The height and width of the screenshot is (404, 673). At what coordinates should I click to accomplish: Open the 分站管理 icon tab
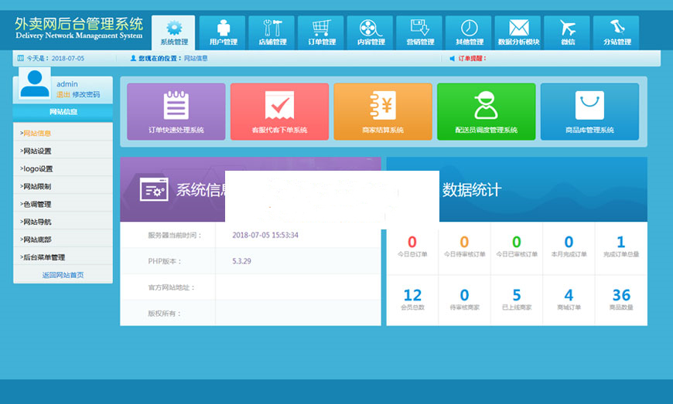(x=617, y=32)
